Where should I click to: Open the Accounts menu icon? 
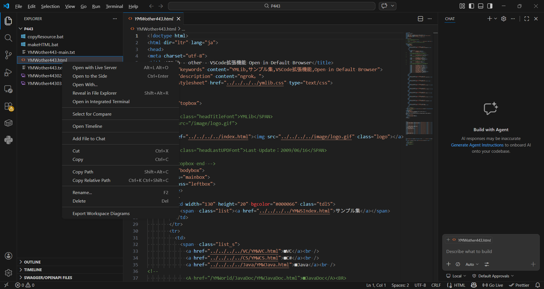8,256
